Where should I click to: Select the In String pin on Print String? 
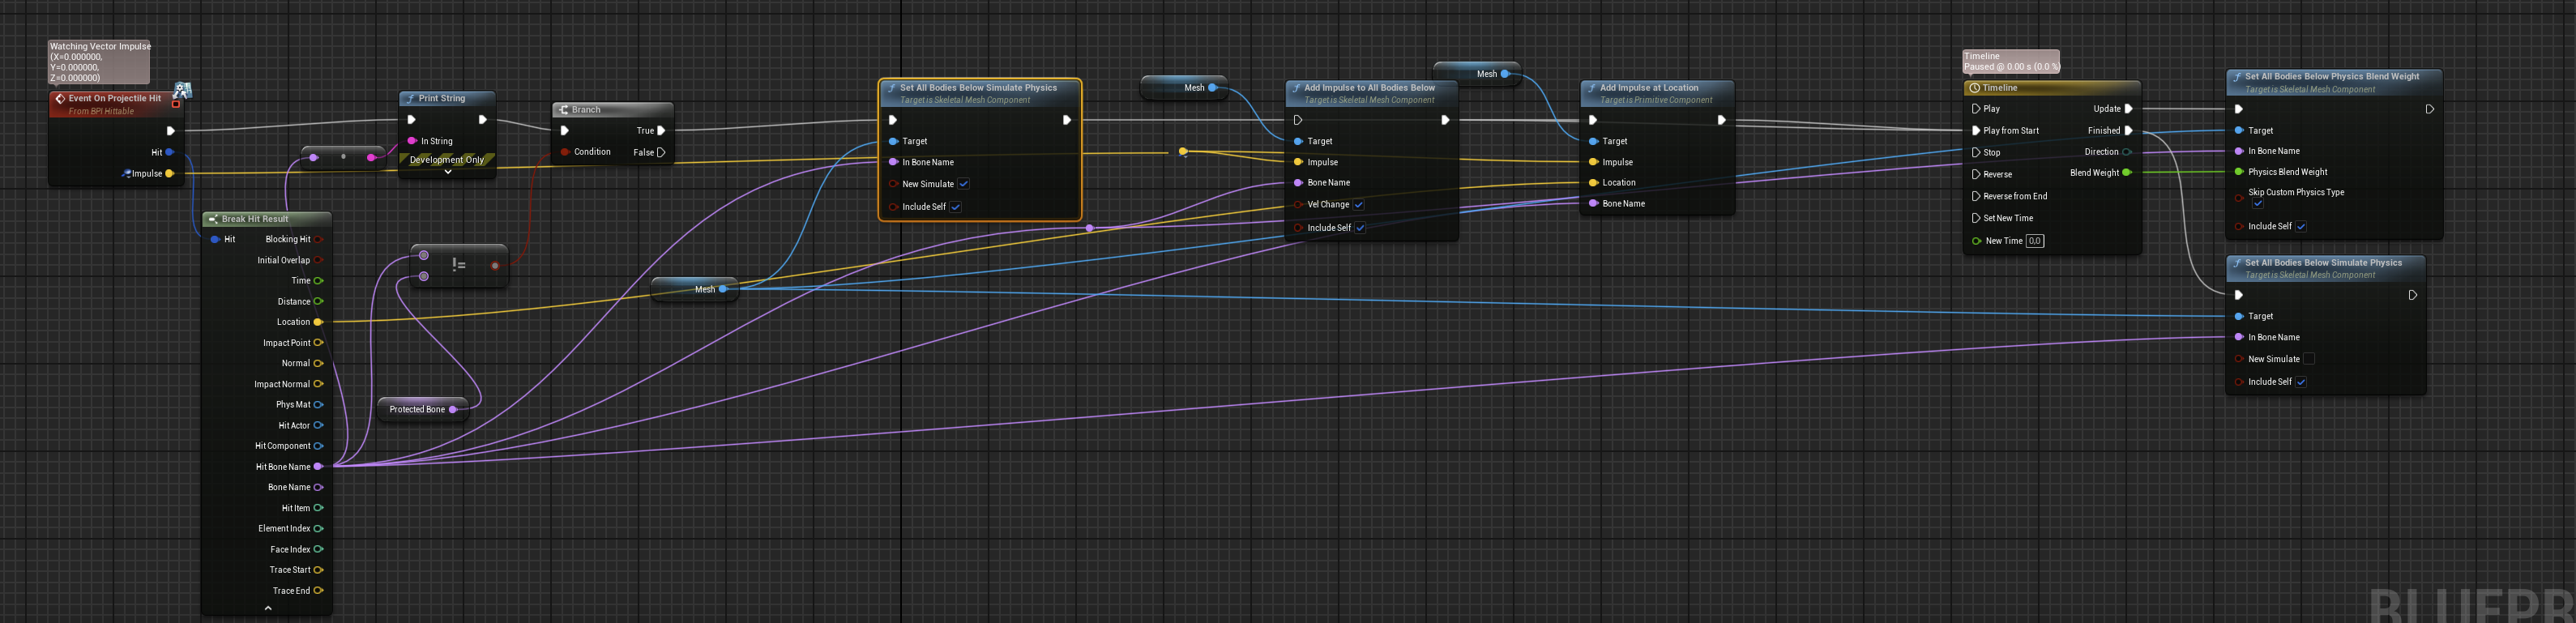pos(412,141)
